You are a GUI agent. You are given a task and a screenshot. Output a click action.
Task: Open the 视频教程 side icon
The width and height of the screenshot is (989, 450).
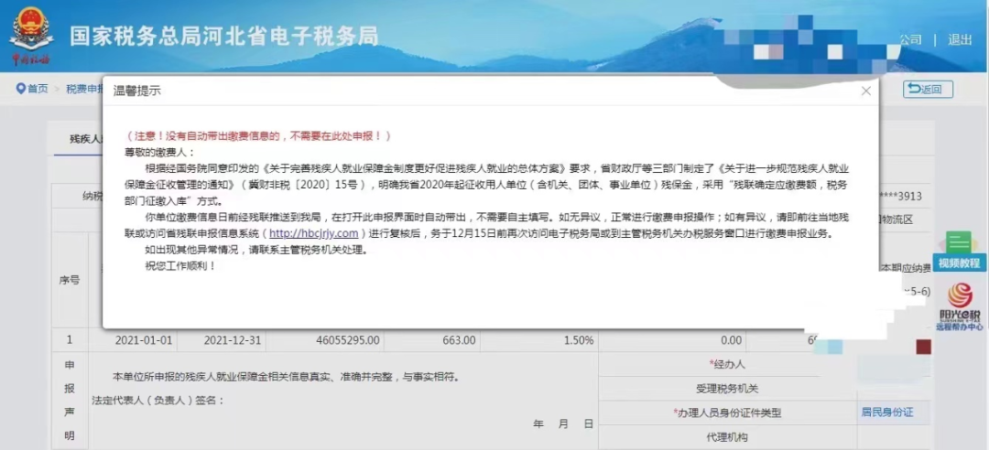958,252
